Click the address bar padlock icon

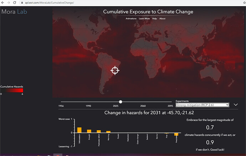point(22,2)
